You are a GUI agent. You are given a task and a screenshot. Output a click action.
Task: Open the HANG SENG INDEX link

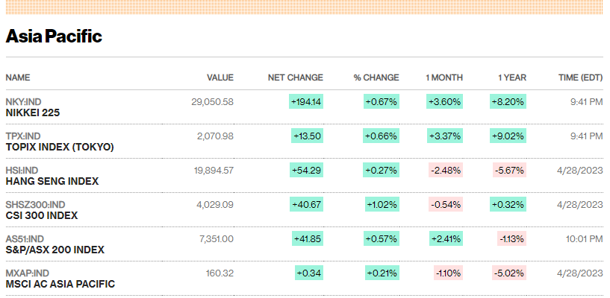pos(52,181)
